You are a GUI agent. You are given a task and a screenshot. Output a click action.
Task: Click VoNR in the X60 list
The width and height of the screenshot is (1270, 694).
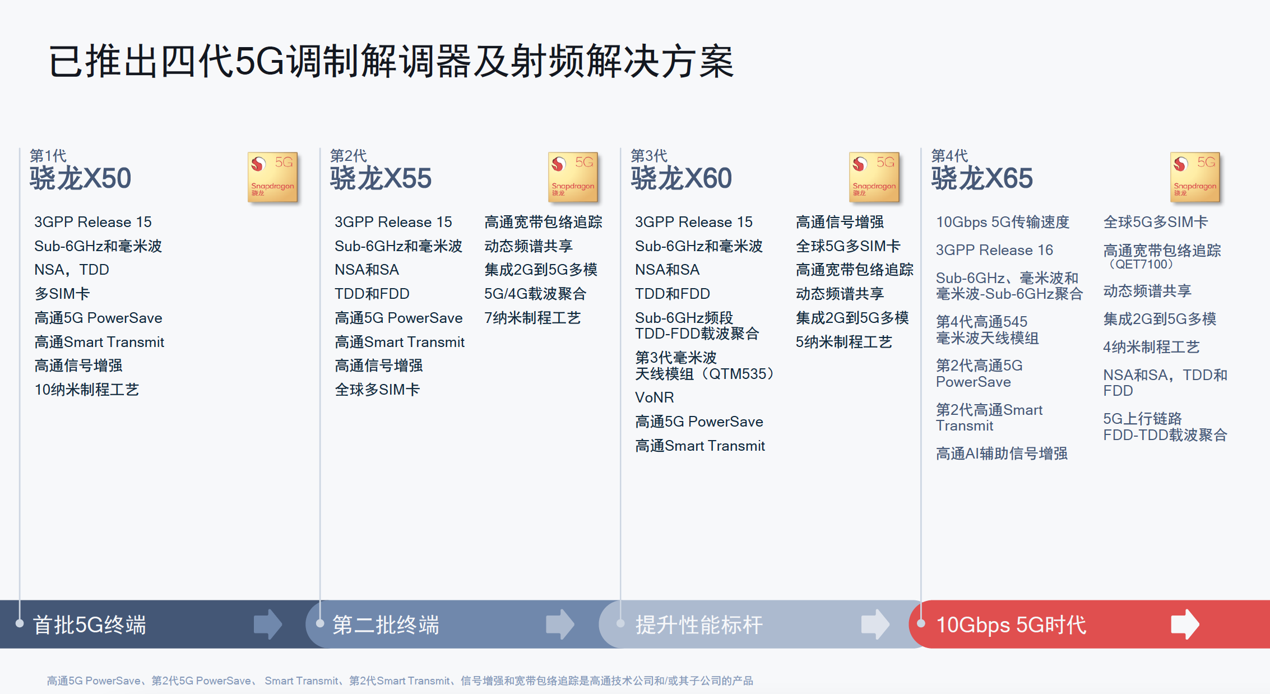(x=655, y=397)
